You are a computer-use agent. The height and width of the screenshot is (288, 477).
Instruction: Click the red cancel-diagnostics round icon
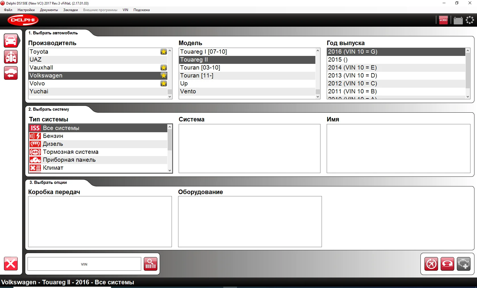[x=431, y=264]
